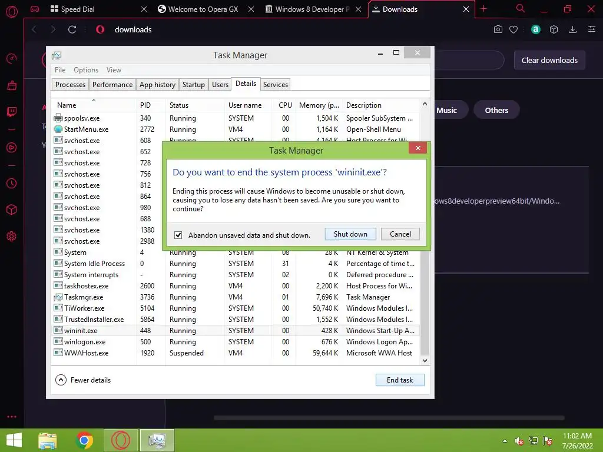Click Shut down in the dialog
The image size is (603, 452).
coord(350,234)
